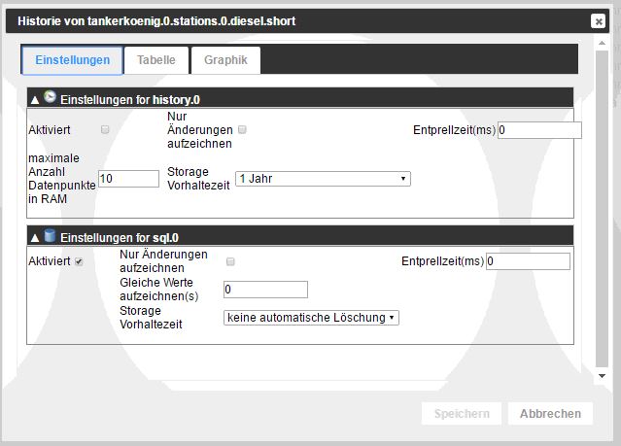Click the Gleiche Werte aufzeichnen input field
Image resolution: width=621 pixels, height=446 pixels.
[x=265, y=290]
